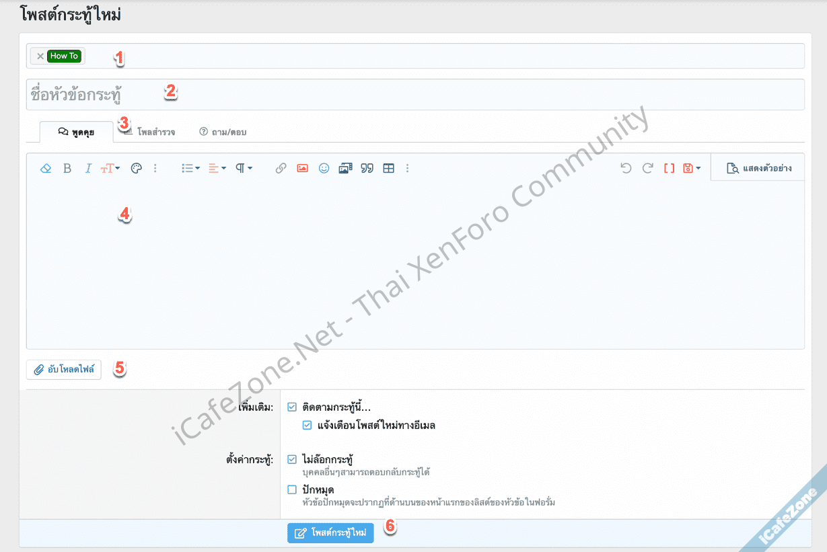This screenshot has height=552, width=827.
Task: Toggle BB code mode brackets icon
Action: (x=669, y=168)
